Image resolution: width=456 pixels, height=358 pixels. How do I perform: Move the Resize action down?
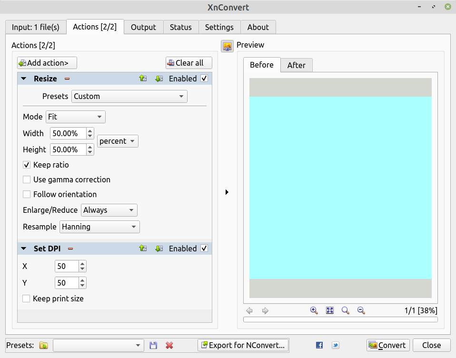coord(159,79)
